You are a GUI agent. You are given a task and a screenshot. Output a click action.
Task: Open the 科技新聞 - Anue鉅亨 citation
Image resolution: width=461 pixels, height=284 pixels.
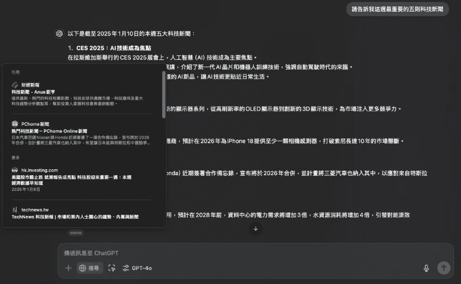coord(33,92)
